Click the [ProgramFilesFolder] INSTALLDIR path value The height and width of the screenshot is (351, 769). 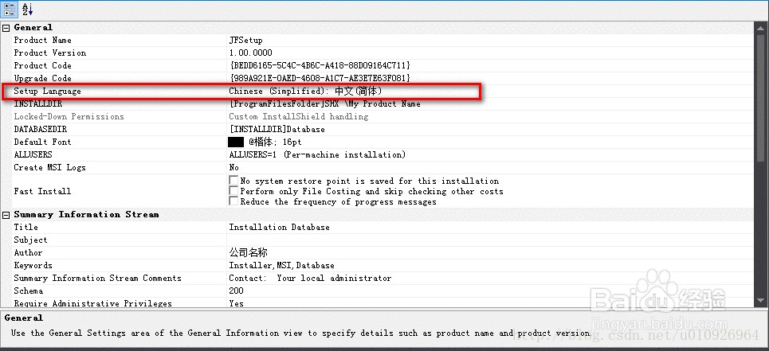pos(324,103)
